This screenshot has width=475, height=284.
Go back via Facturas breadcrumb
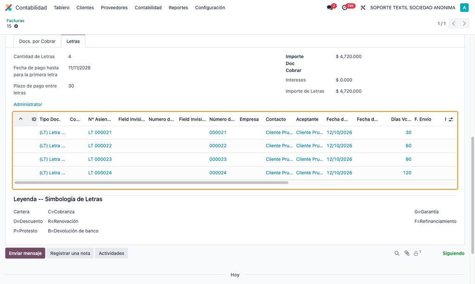[x=15, y=20]
